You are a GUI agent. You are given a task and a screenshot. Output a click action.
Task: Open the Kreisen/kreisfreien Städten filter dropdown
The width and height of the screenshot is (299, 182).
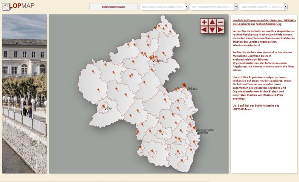186,7
